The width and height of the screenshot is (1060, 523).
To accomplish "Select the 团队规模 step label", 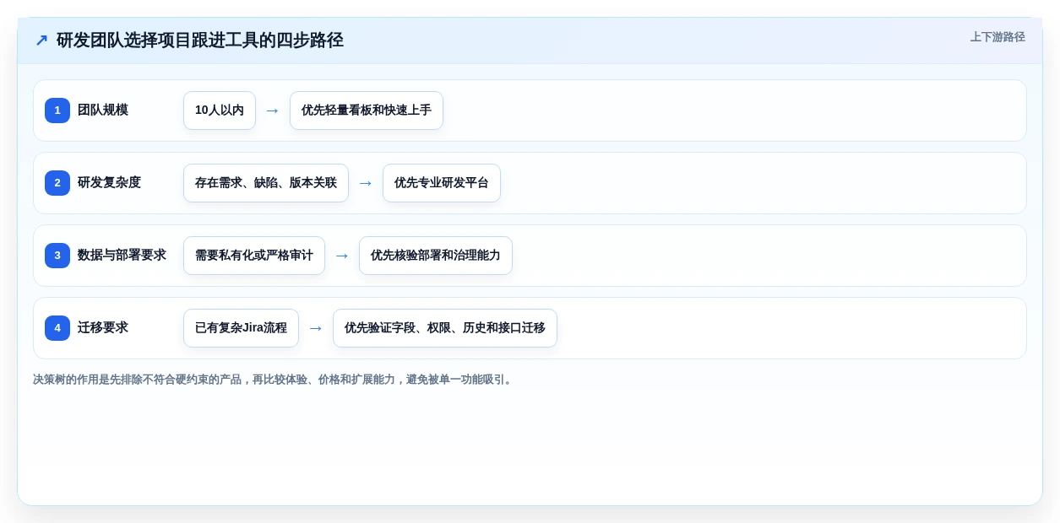I will 103,111.
